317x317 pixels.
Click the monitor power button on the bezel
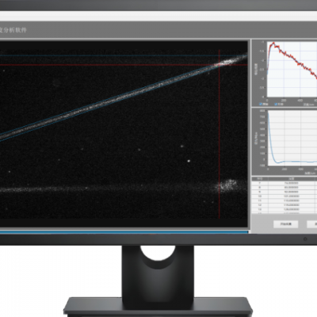[x=305, y=239]
